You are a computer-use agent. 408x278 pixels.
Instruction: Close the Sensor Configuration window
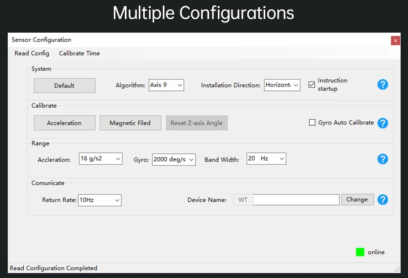(x=395, y=41)
